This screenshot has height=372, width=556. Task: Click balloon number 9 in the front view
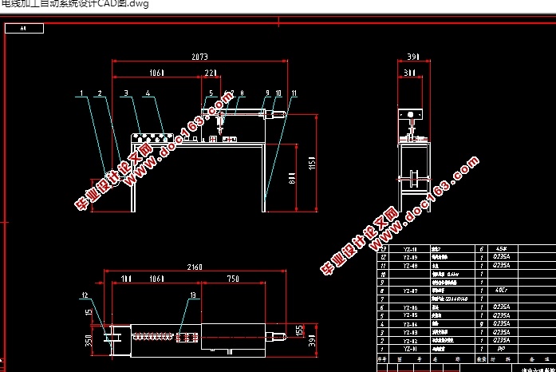coord(268,93)
